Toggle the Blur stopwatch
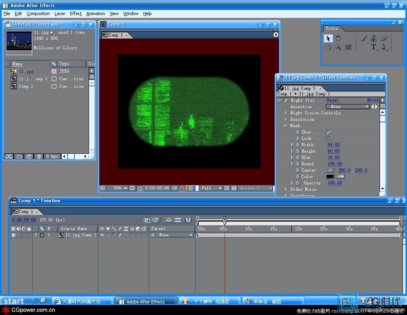This screenshot has width=407, height=315. click(297, 157)
